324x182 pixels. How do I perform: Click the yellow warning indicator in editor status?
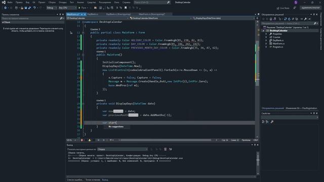[x=90, y=140]
